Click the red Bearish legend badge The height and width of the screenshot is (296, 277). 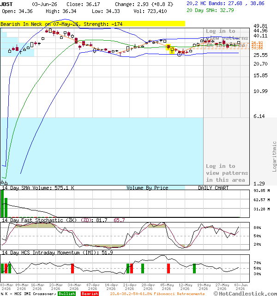[90, 294]
